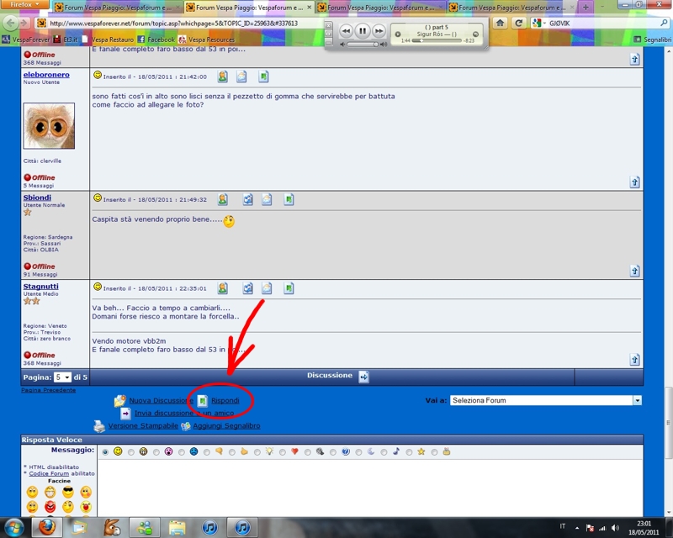Select the question mark message icon radio
The height and width of the screenshot is (538, 673).
[x=333, y=452]
